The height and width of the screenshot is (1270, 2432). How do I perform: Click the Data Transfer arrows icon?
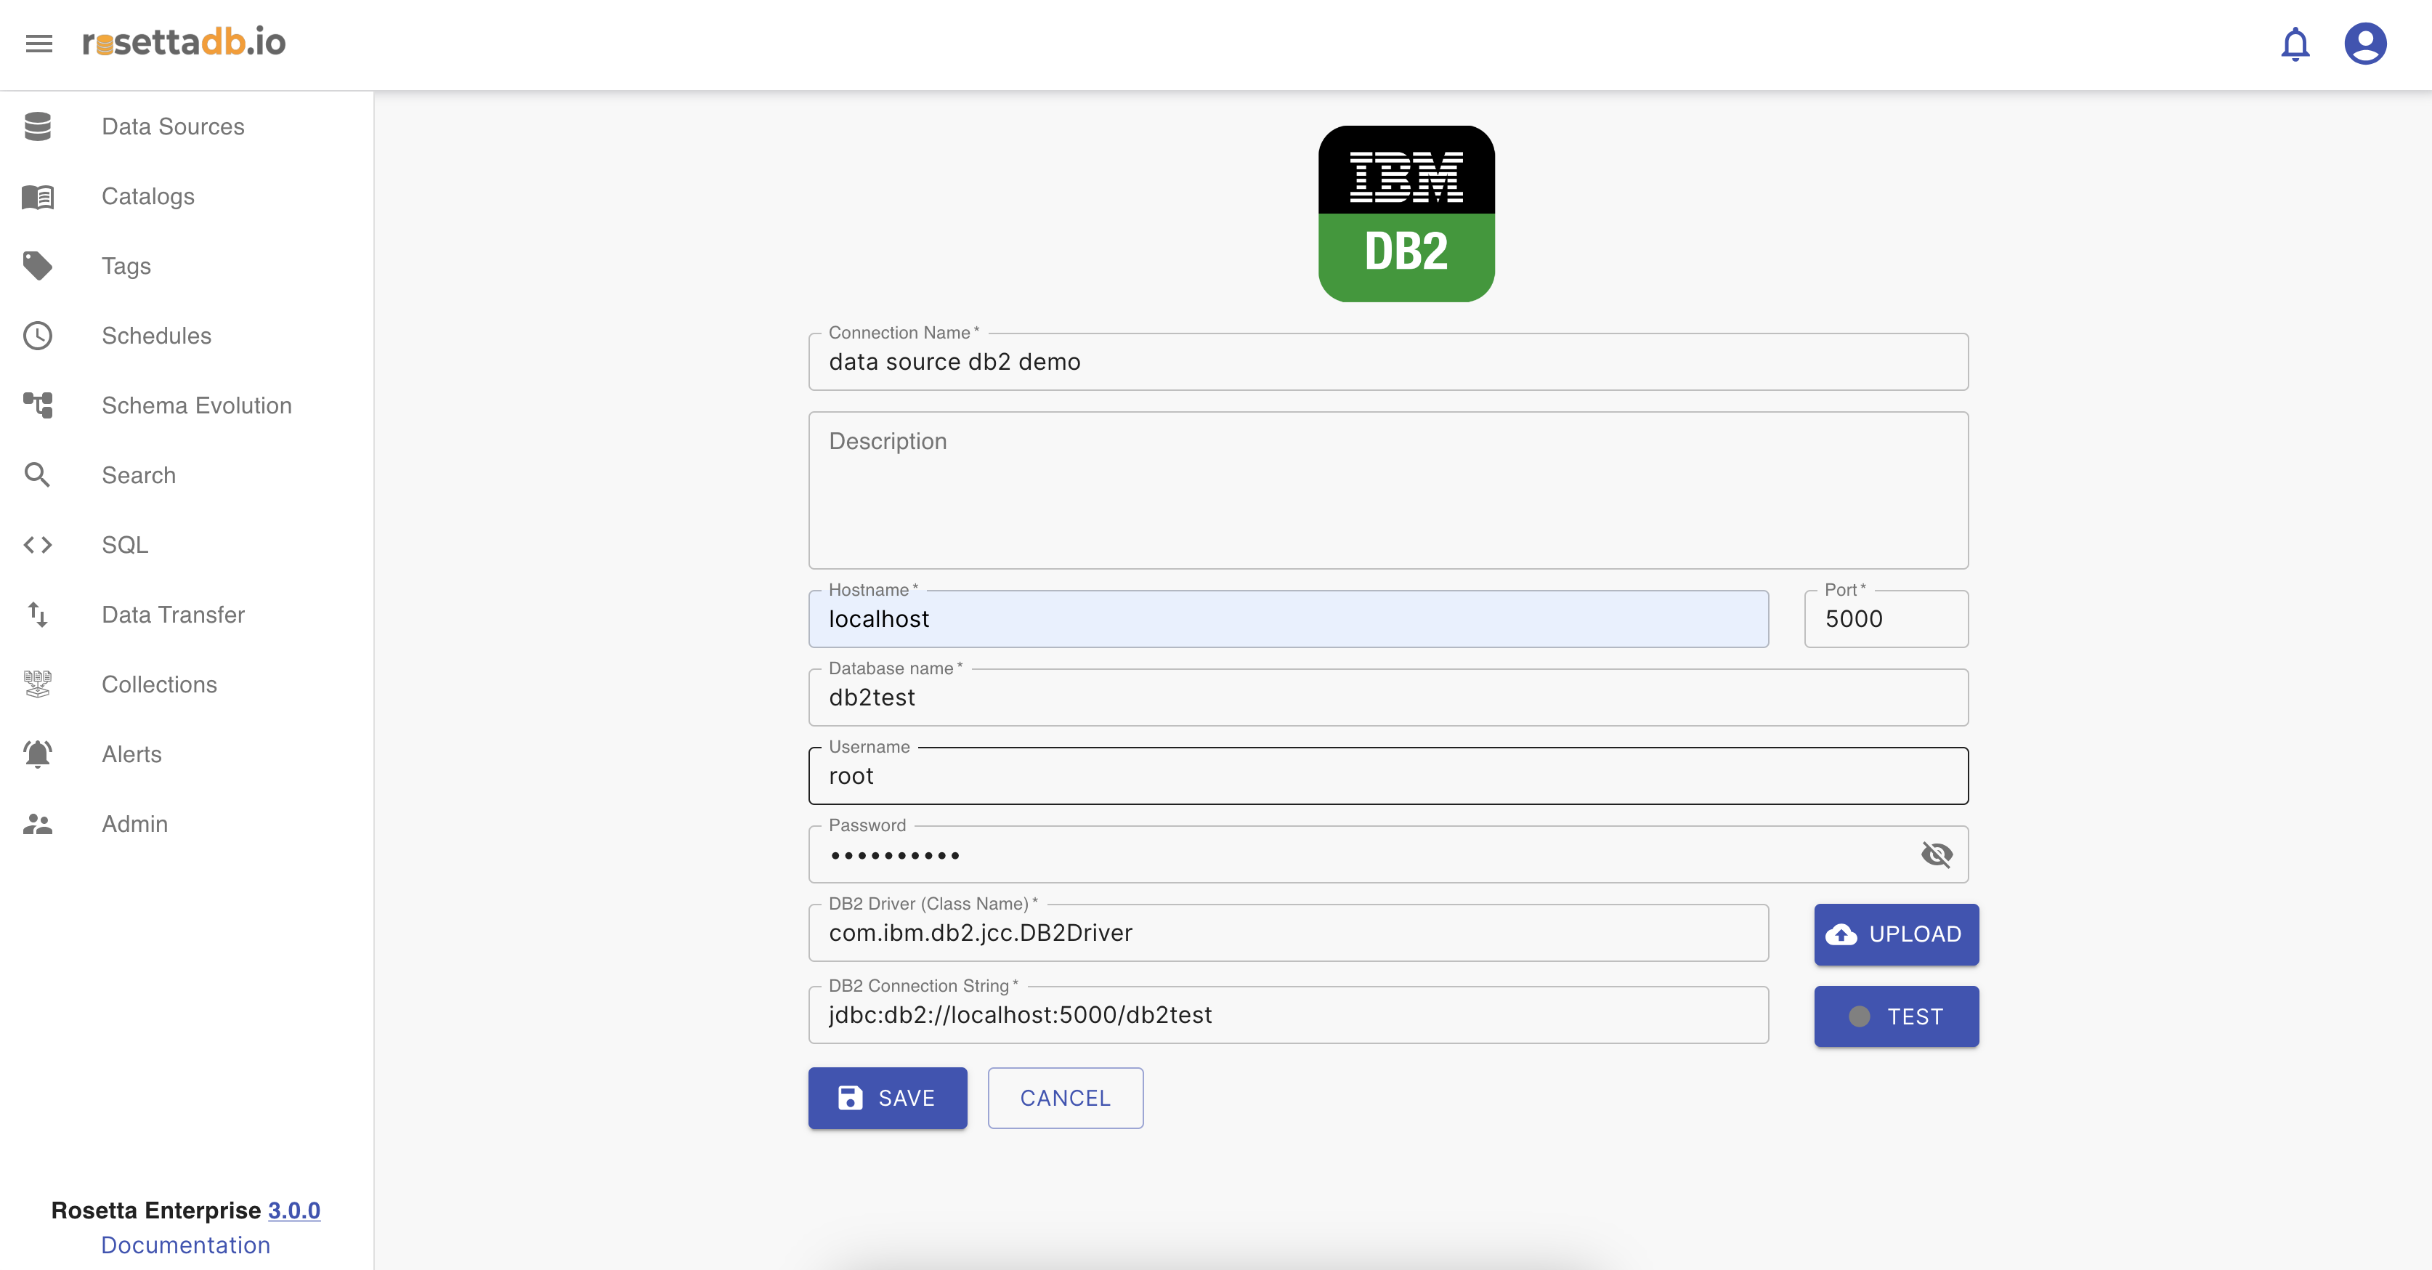[x=38, y=615]
